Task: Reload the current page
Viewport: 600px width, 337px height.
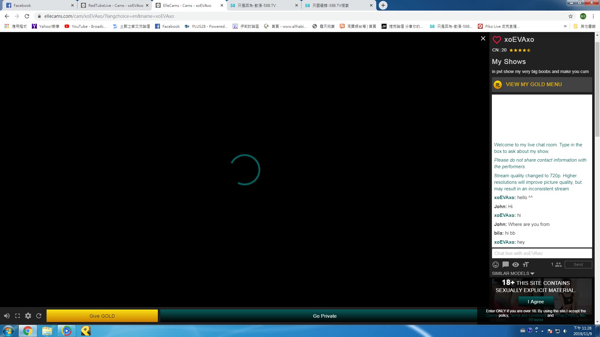Action: [x=27, y=16]
